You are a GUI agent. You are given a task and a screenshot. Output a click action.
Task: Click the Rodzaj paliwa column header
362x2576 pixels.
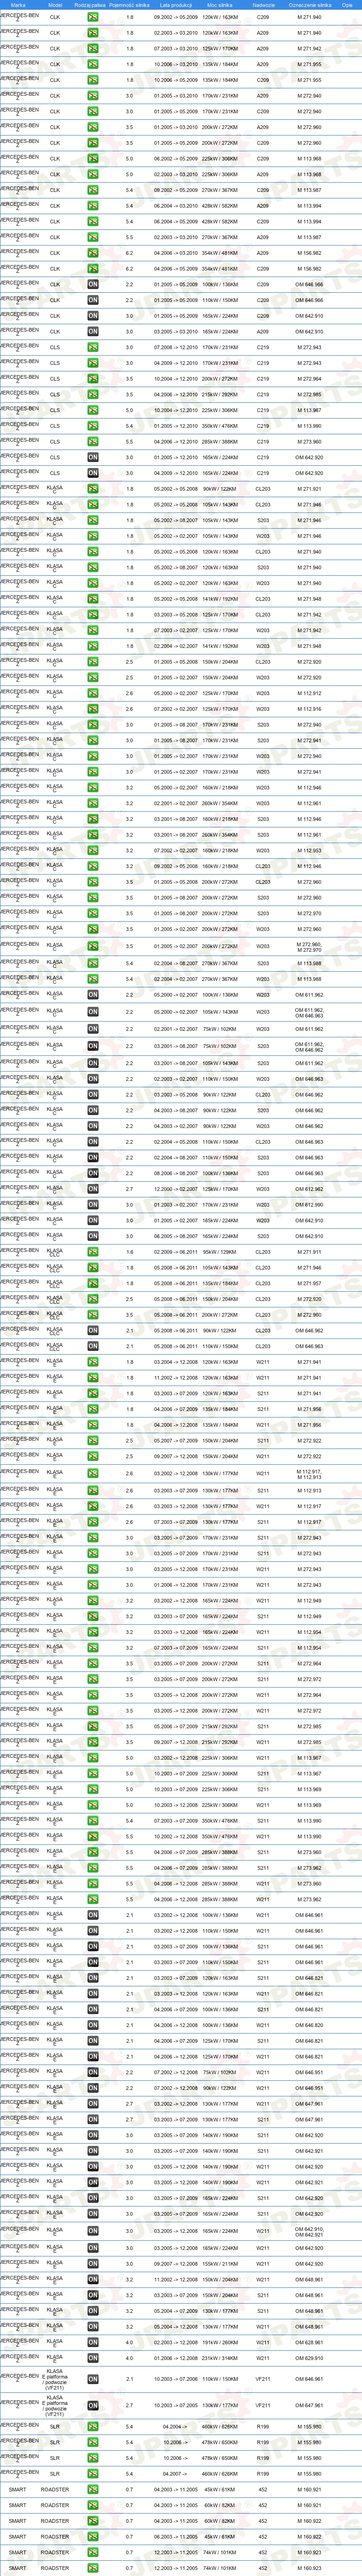coord(90,5)
